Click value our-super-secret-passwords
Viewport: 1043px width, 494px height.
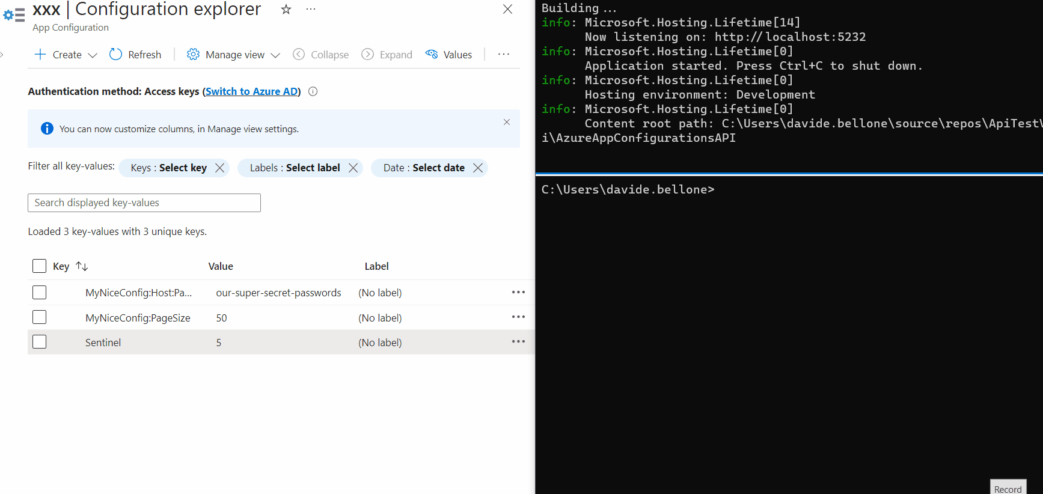pyautogui.click(x=278, y=293)
